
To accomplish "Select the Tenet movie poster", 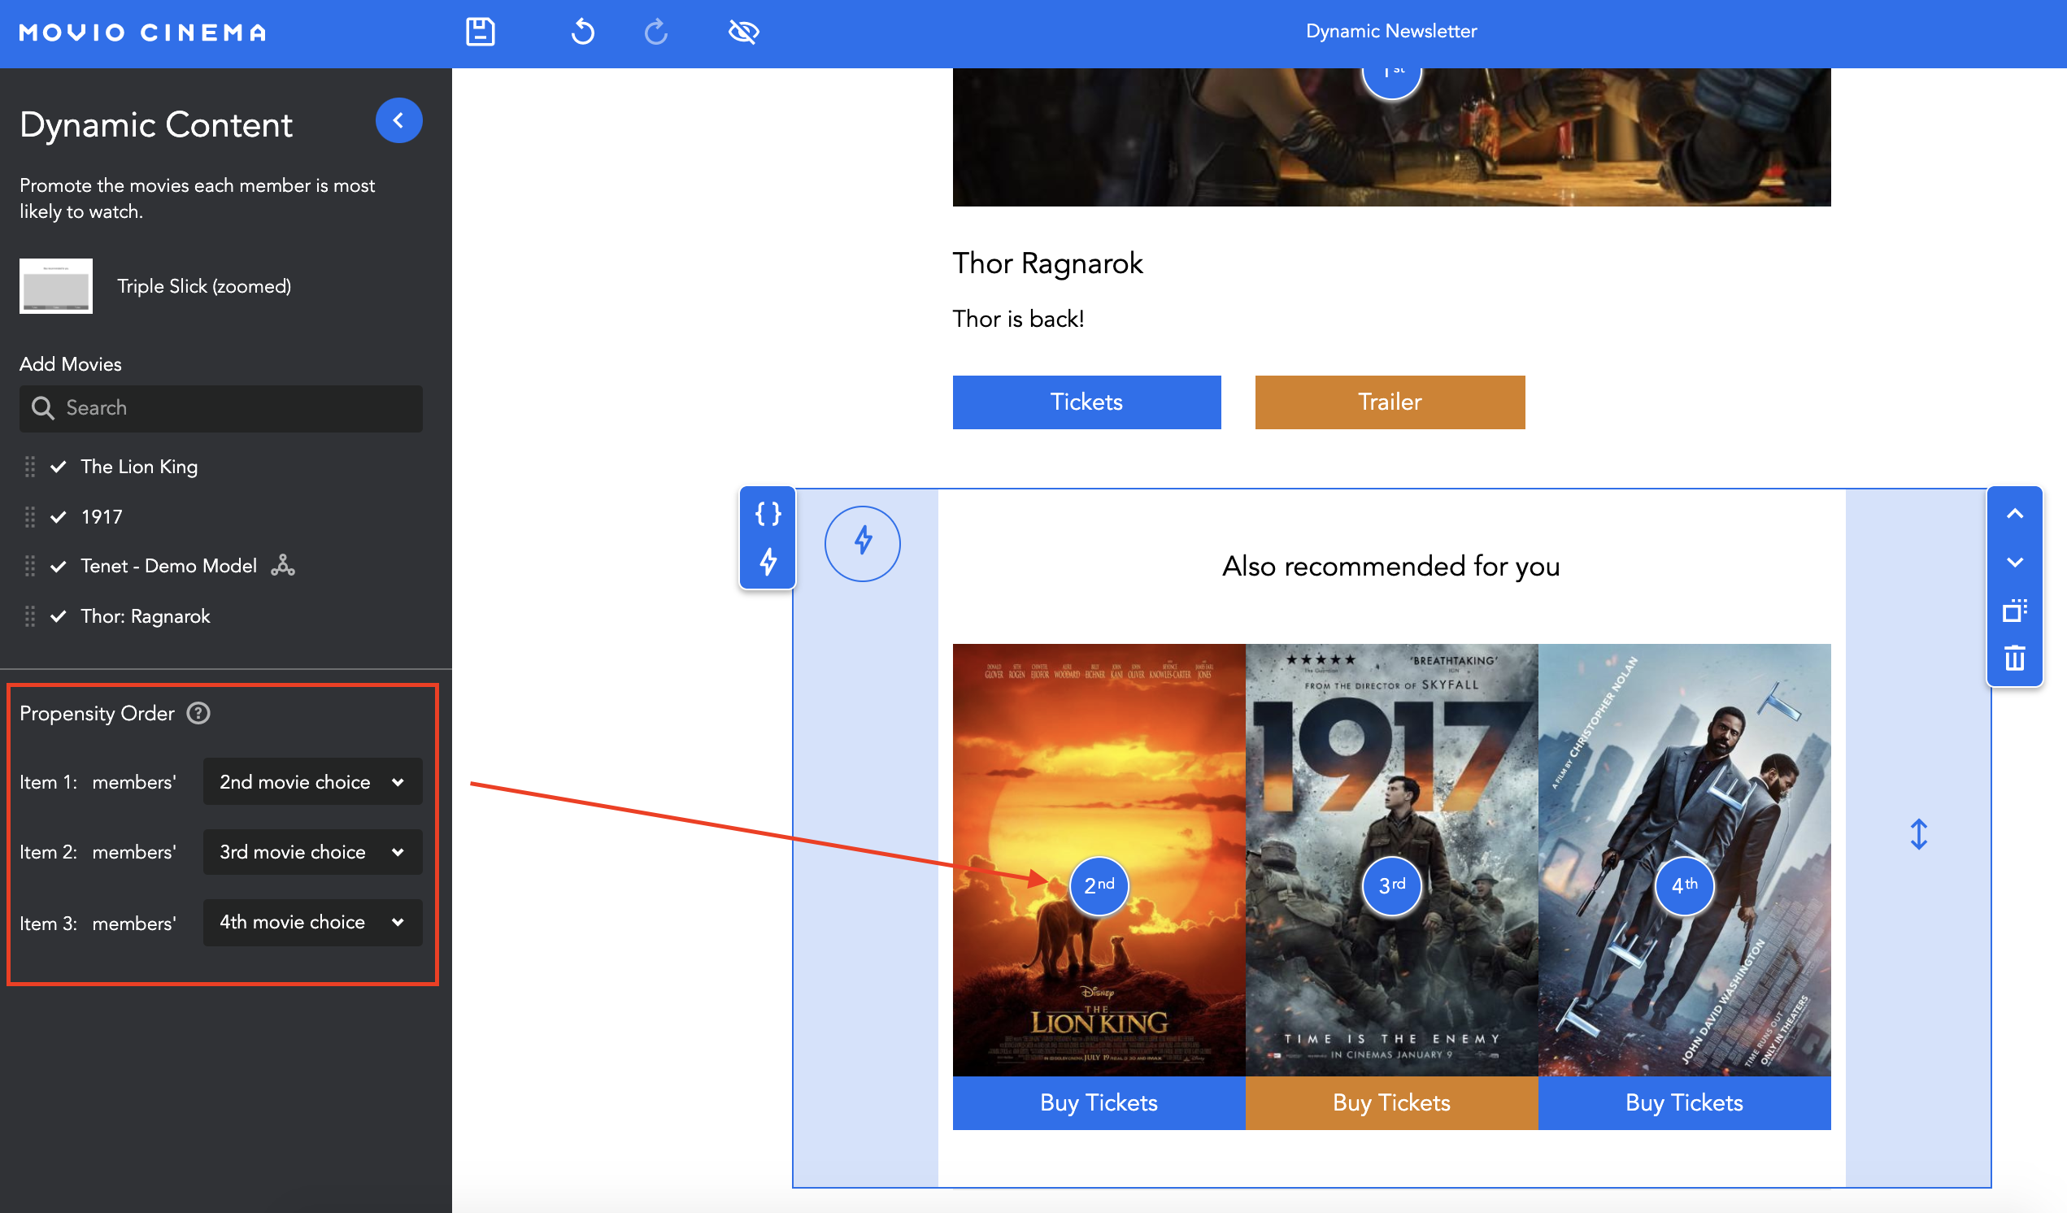I will pyautogui.click(x=1685, y=860).
